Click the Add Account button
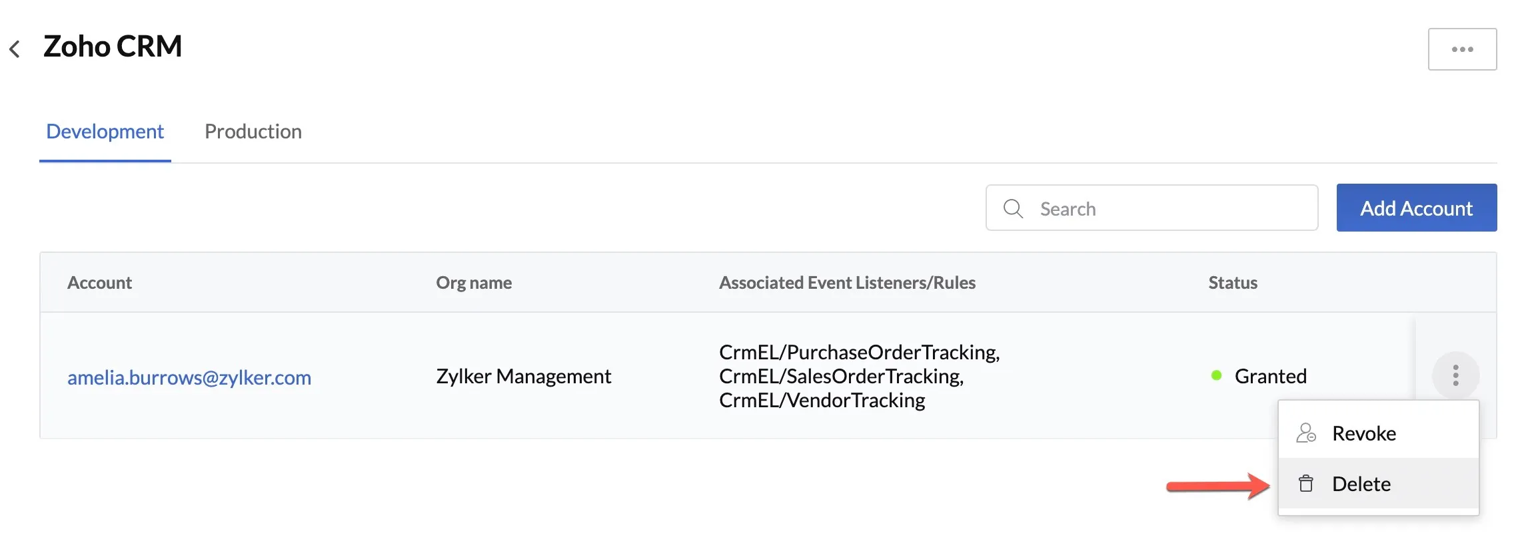Screen dimensions: 1530x539 point(1417,208)
